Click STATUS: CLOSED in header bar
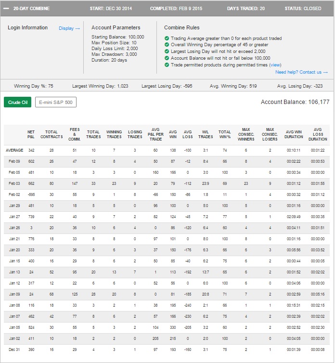The image size is (335, 363). [303, 9]
